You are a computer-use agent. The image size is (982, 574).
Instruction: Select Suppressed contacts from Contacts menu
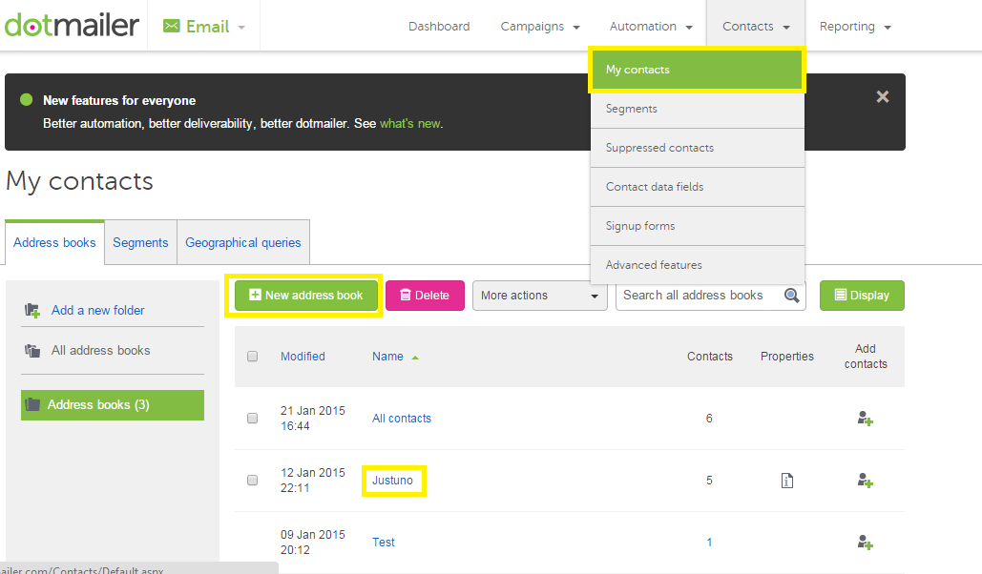[x=659, y=148]
